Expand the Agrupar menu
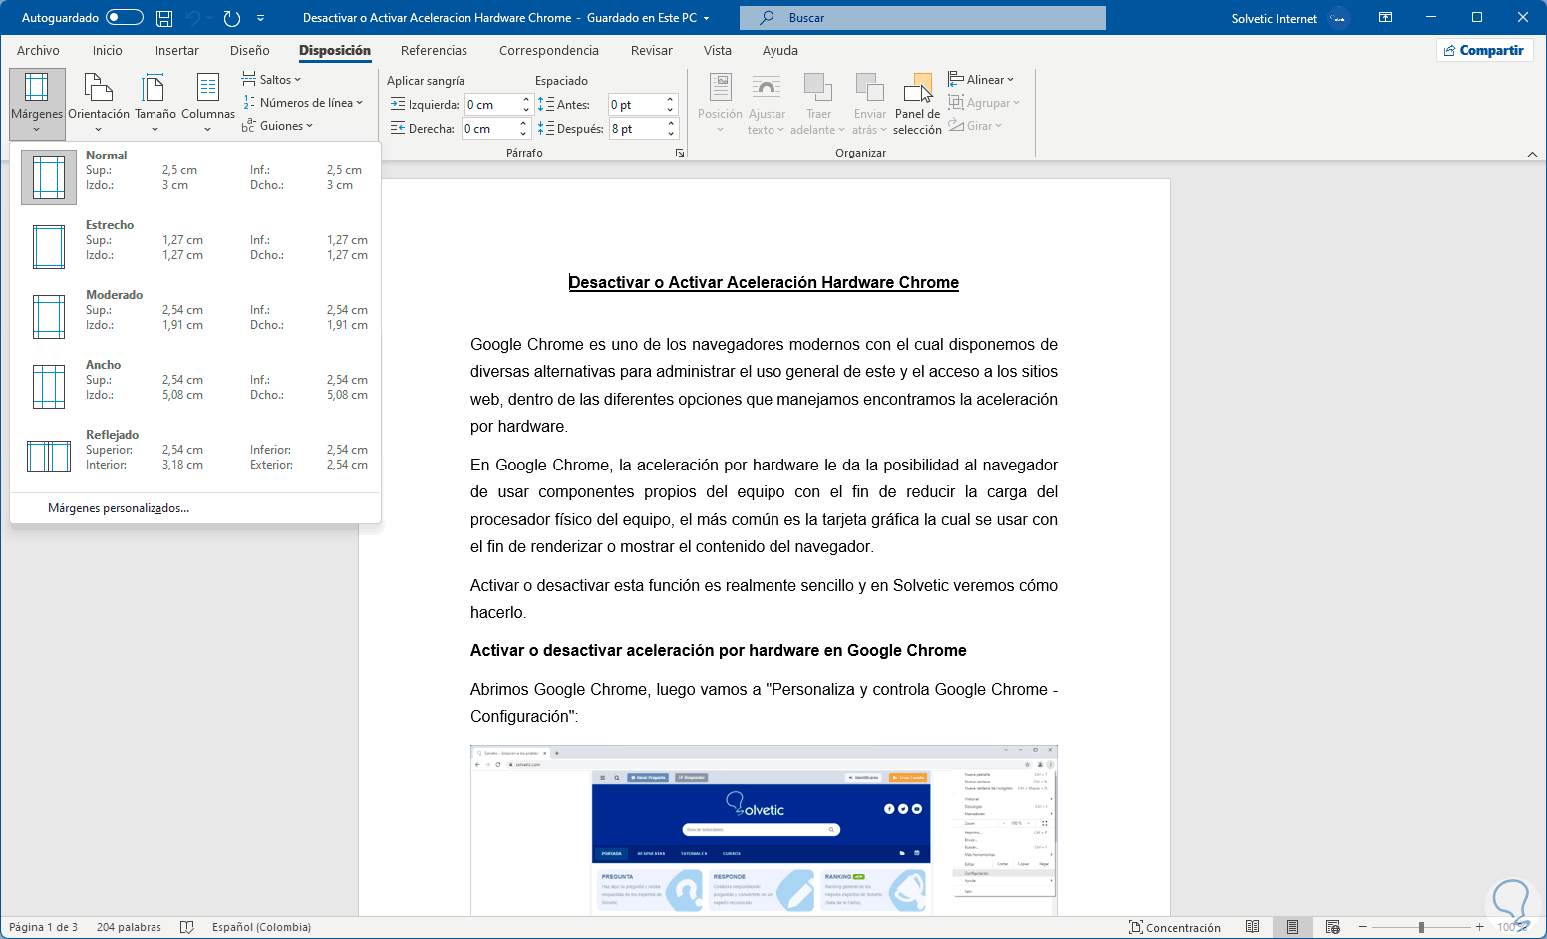 click(984, 103)
